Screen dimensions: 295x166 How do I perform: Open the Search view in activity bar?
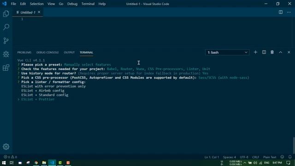pos(6,27)
